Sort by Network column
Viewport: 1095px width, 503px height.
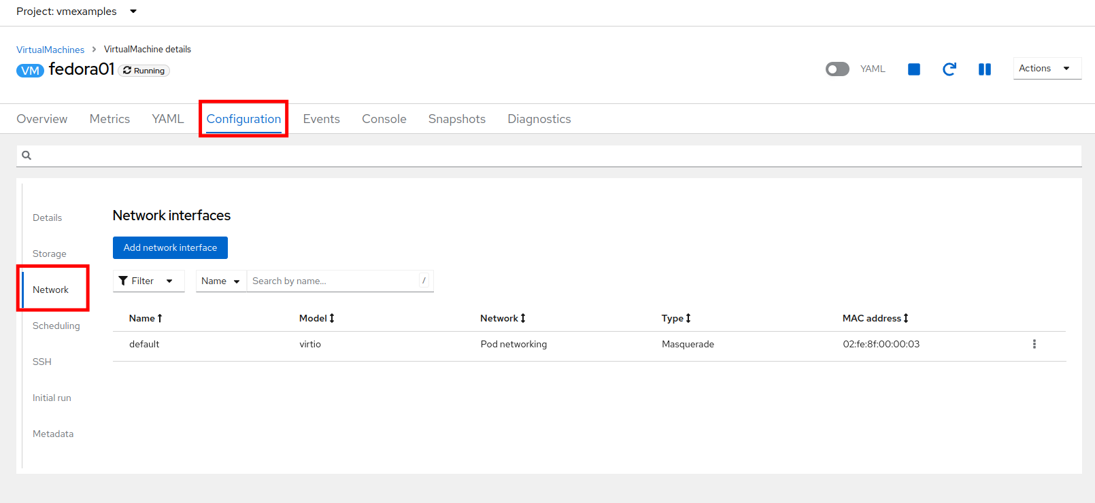503,318
